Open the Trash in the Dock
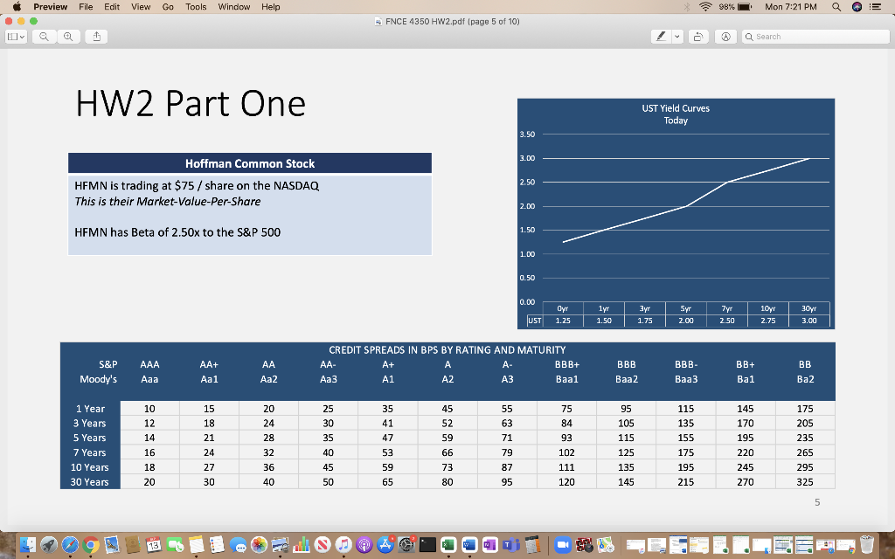 [x=866, y=545]
